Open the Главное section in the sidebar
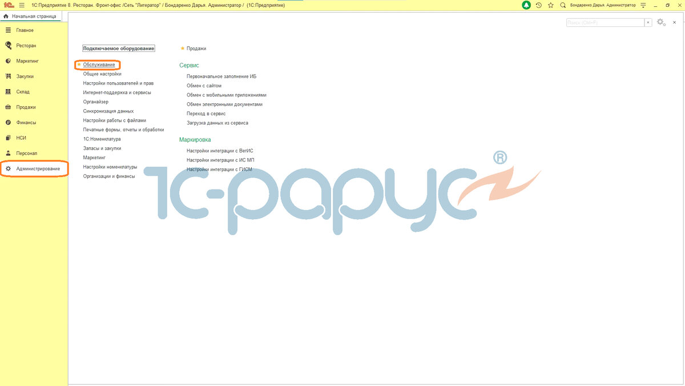This screenshot has height=386, width=685. pyautogui.click(x=25, y=30)
